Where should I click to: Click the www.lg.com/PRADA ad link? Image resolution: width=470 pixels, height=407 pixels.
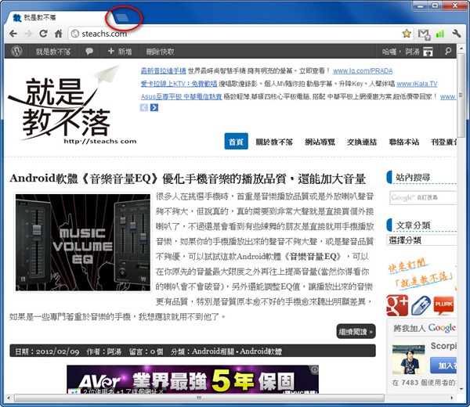click(x=363, y=71)
